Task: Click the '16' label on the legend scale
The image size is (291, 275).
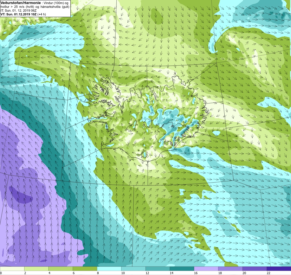Action: [x=196, y=273]
